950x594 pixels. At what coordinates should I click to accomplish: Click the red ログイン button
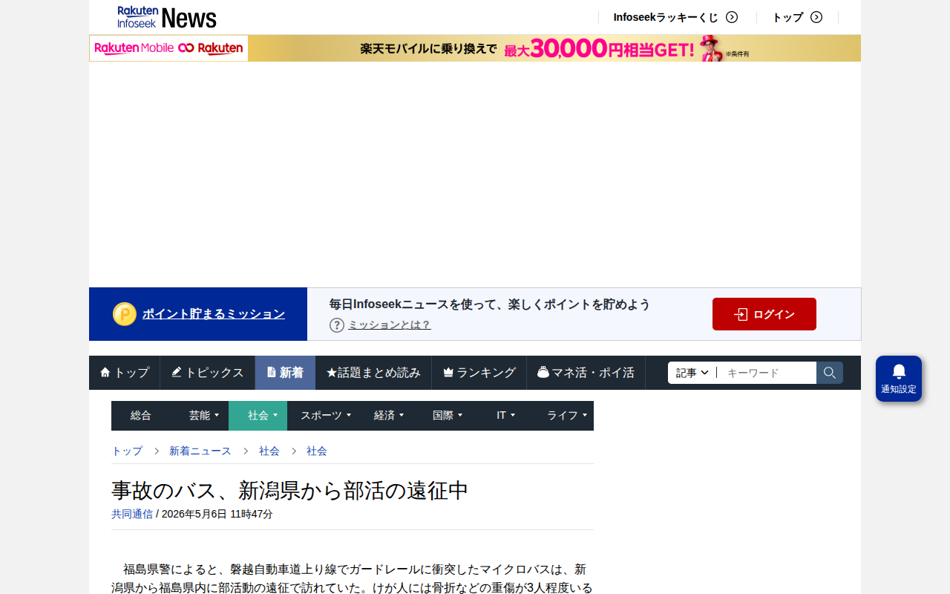[x=764, y=314]
